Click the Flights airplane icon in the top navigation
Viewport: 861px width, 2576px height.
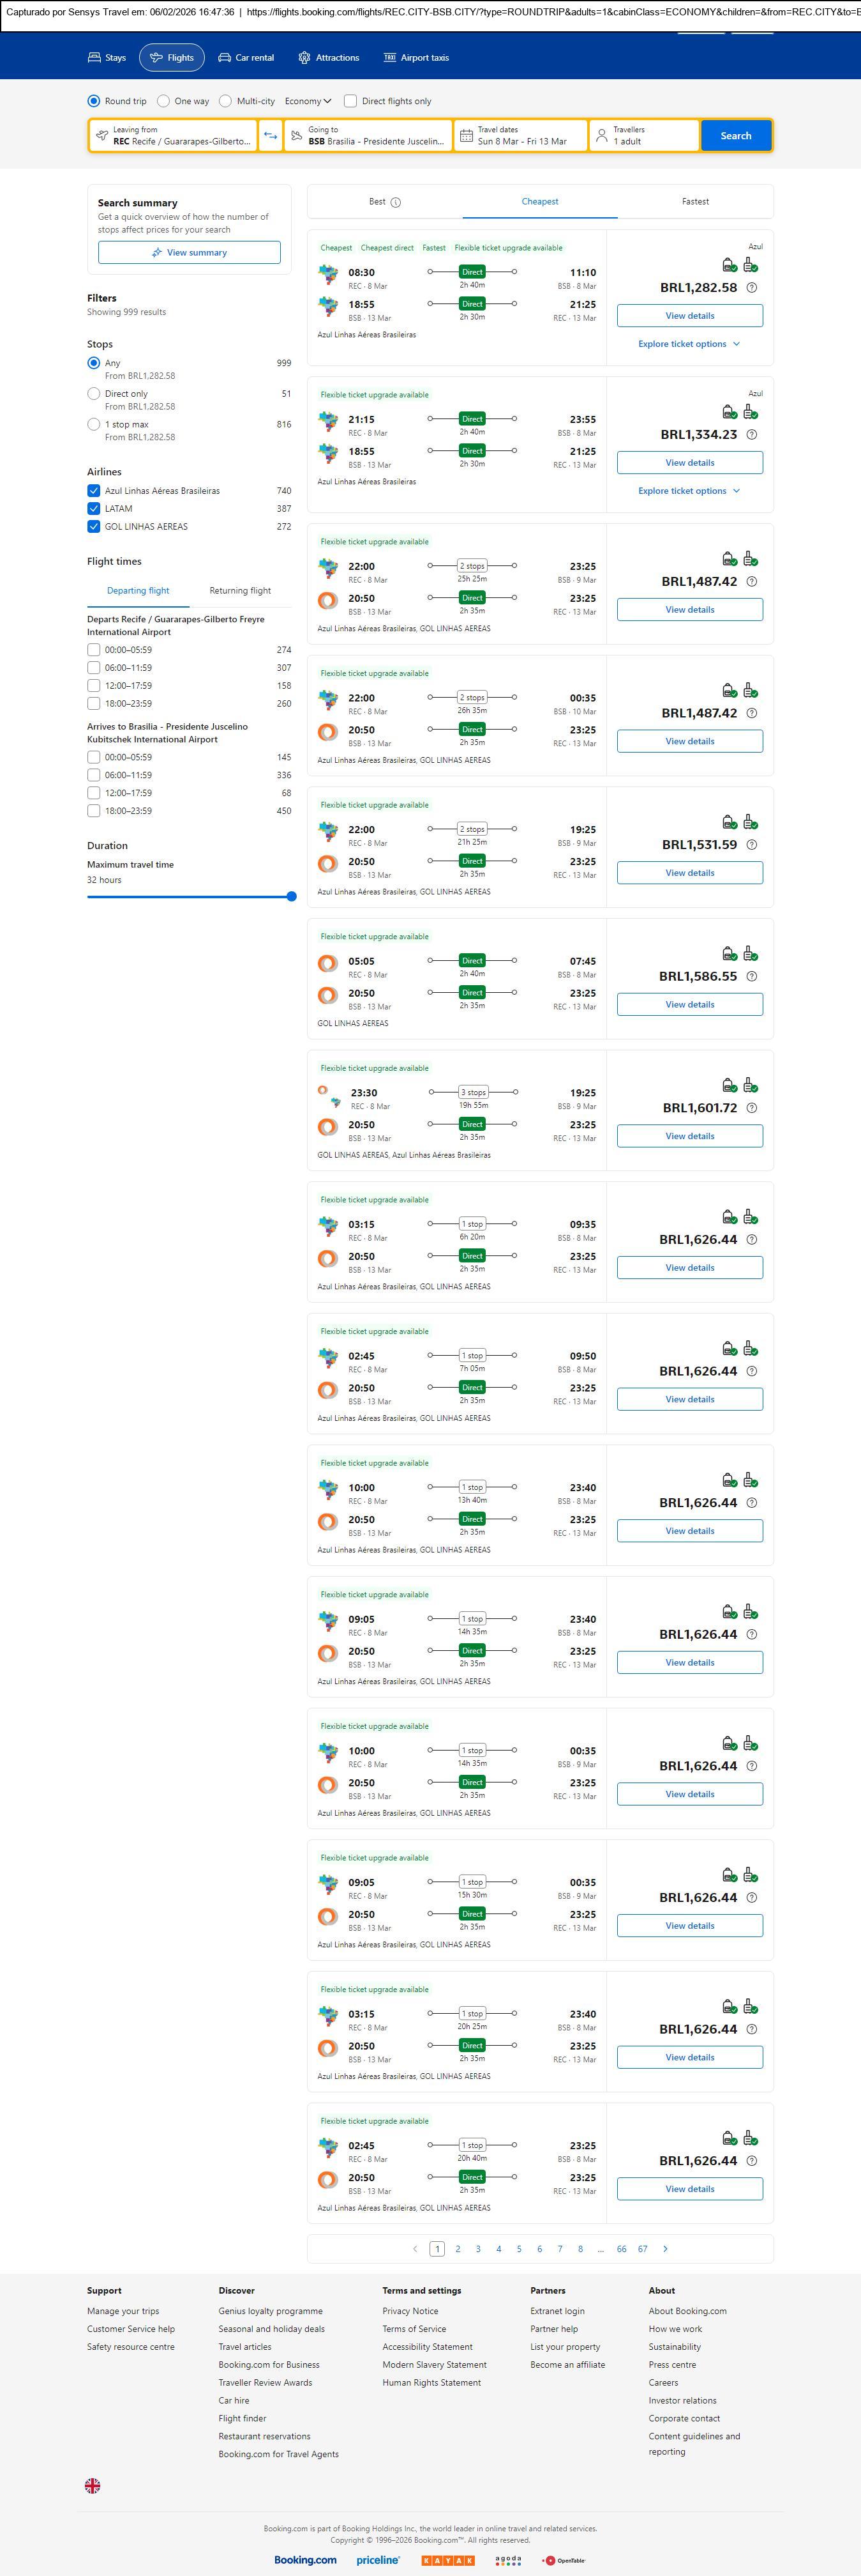click(156, 58)
